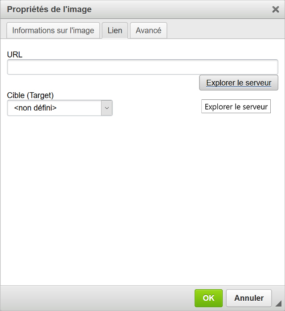285x311 pixels.
Task: Click the footer bar left of OK
Action: [98, 298]
